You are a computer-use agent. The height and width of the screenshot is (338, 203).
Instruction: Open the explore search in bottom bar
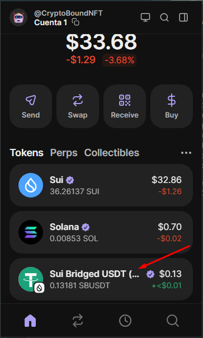(x=173, y=321)
